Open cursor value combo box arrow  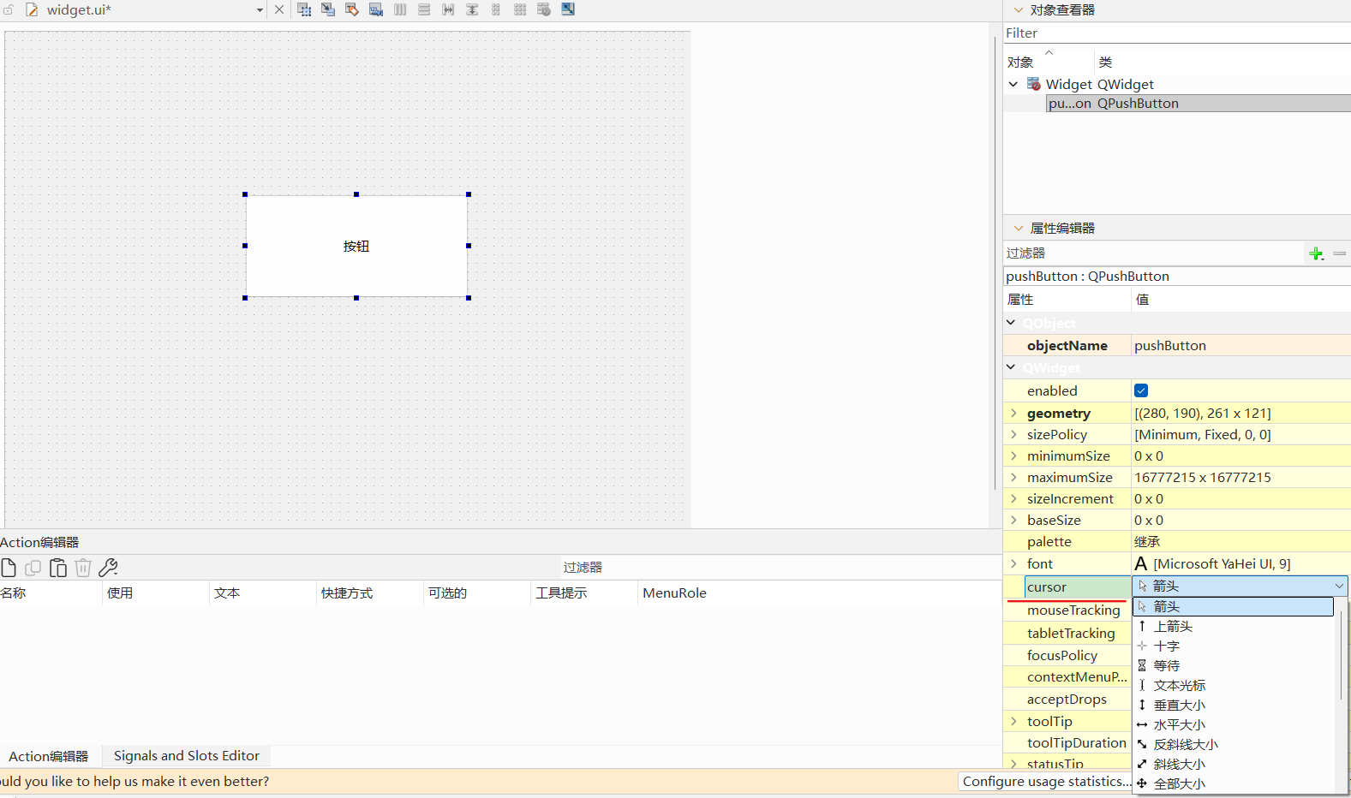tap(1339, 586)
